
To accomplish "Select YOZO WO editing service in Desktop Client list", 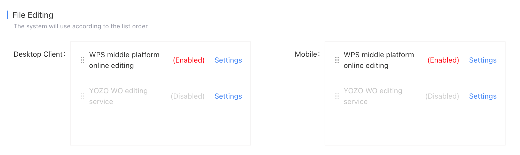I will [118, 96].
